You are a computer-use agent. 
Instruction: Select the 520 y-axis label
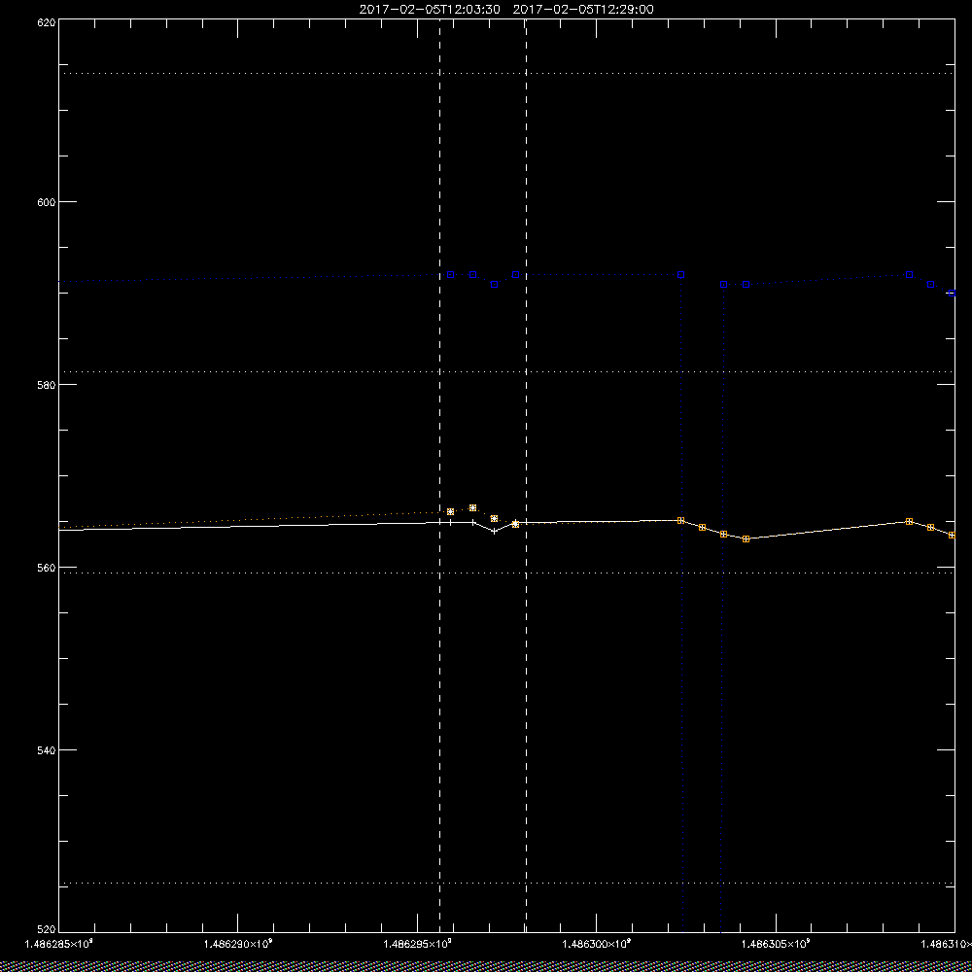pos(47,930)
